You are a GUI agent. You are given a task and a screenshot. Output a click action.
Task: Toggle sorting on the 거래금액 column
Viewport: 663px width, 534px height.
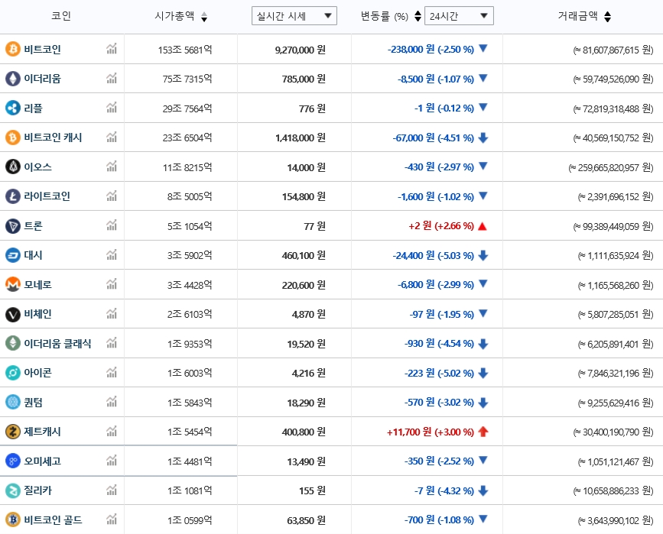coord(607,15)
